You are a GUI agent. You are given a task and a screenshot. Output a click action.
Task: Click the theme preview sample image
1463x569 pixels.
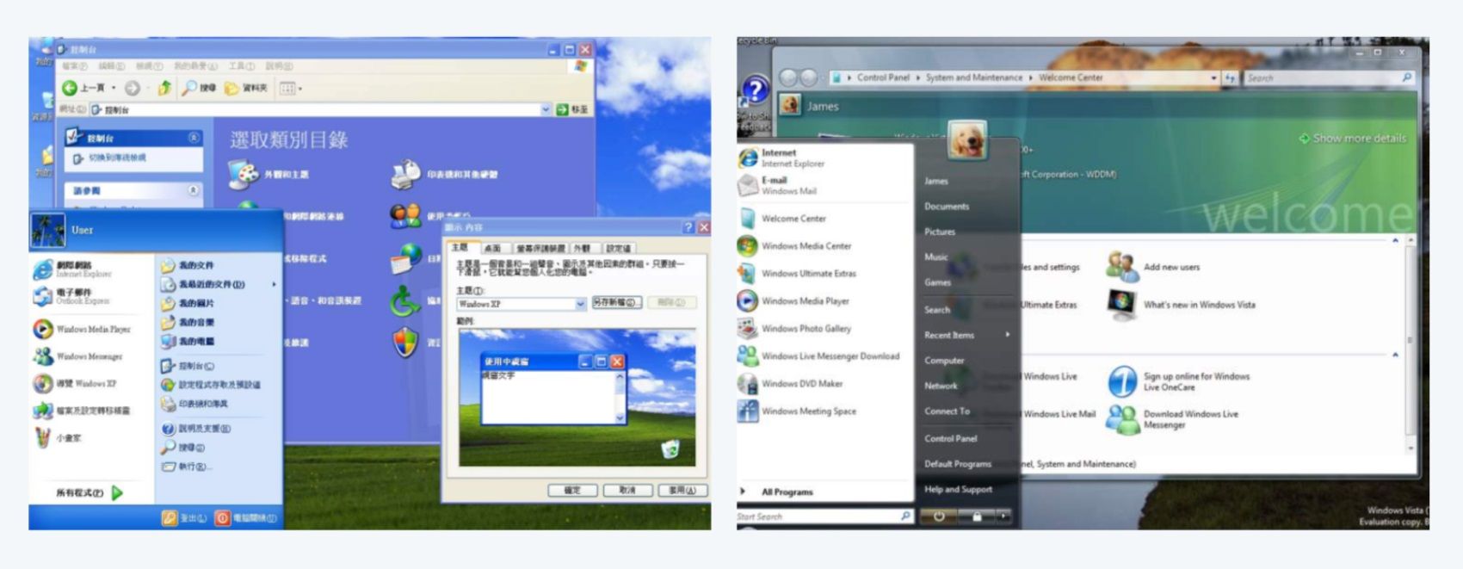coord(577,397)
